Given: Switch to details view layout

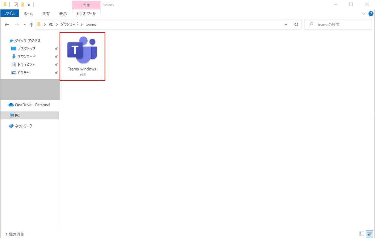Looking at the screenshot, I should point(362,234).
